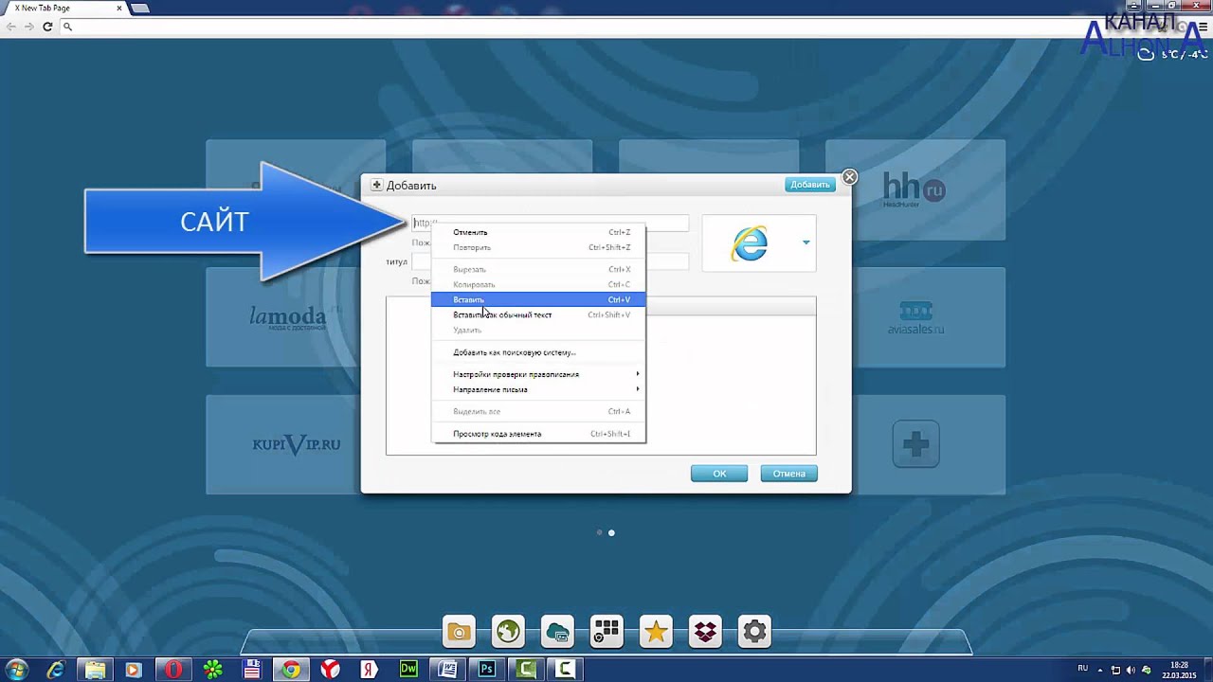
Task: Click the RU language indicator
Action: point(1082,669)
